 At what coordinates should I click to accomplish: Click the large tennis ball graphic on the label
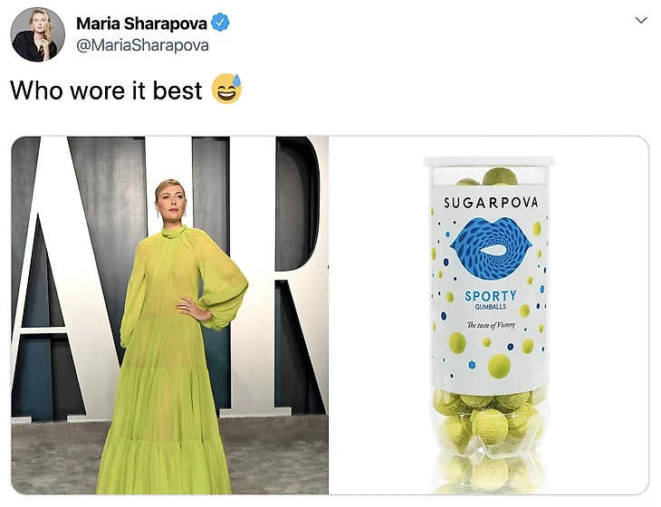[499, 366]
